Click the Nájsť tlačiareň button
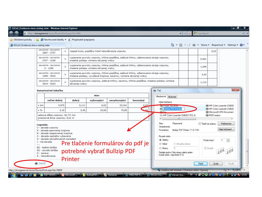The image size is (262, 197). 226,129
